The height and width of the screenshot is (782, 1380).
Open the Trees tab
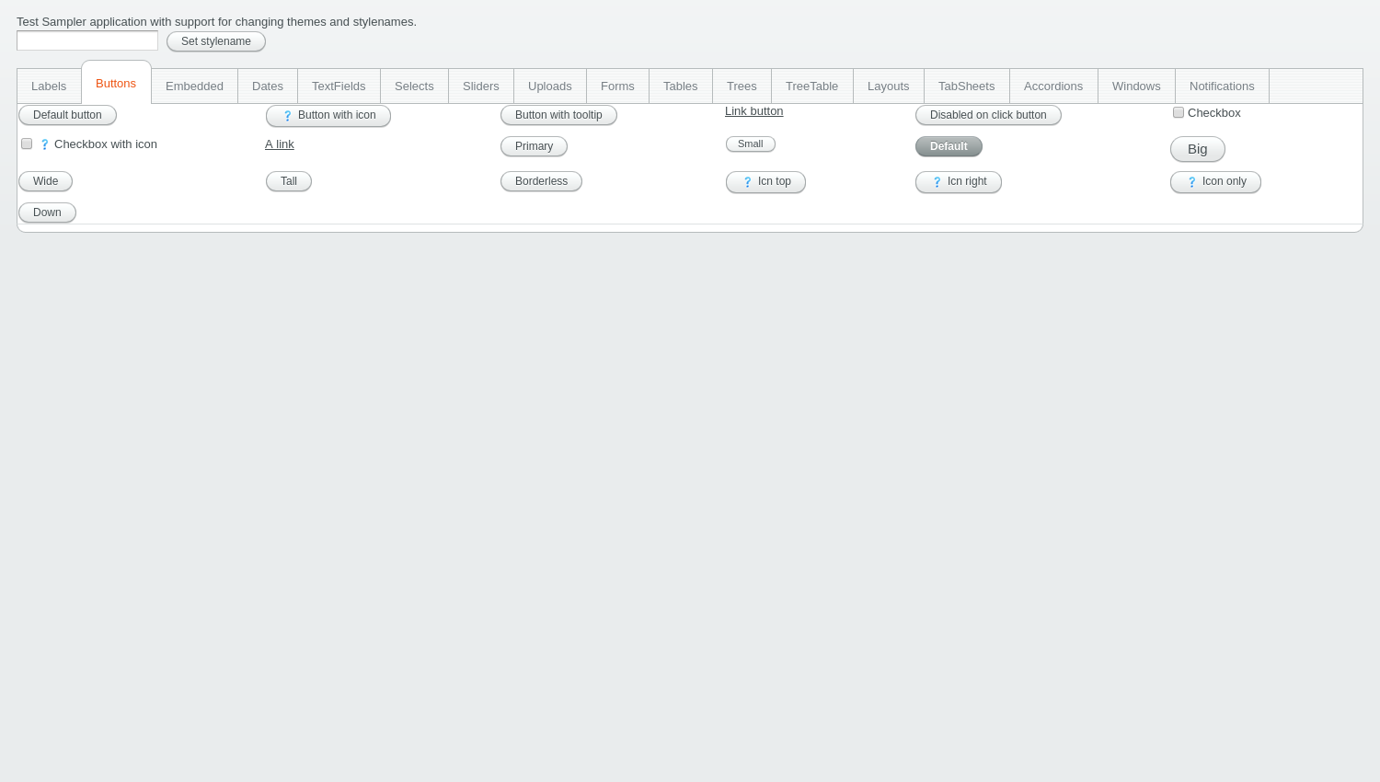tap(742, 86)
